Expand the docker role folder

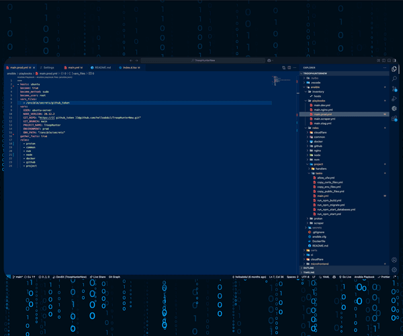point(344,142)
